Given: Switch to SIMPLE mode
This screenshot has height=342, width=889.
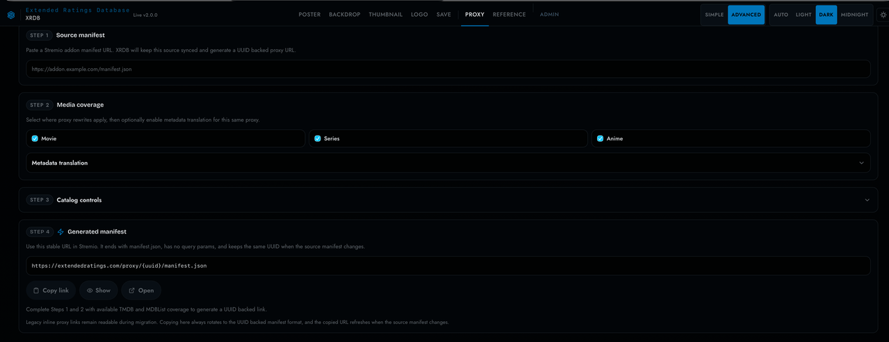Looking at the screenshot, I should [x=714, y=15].
